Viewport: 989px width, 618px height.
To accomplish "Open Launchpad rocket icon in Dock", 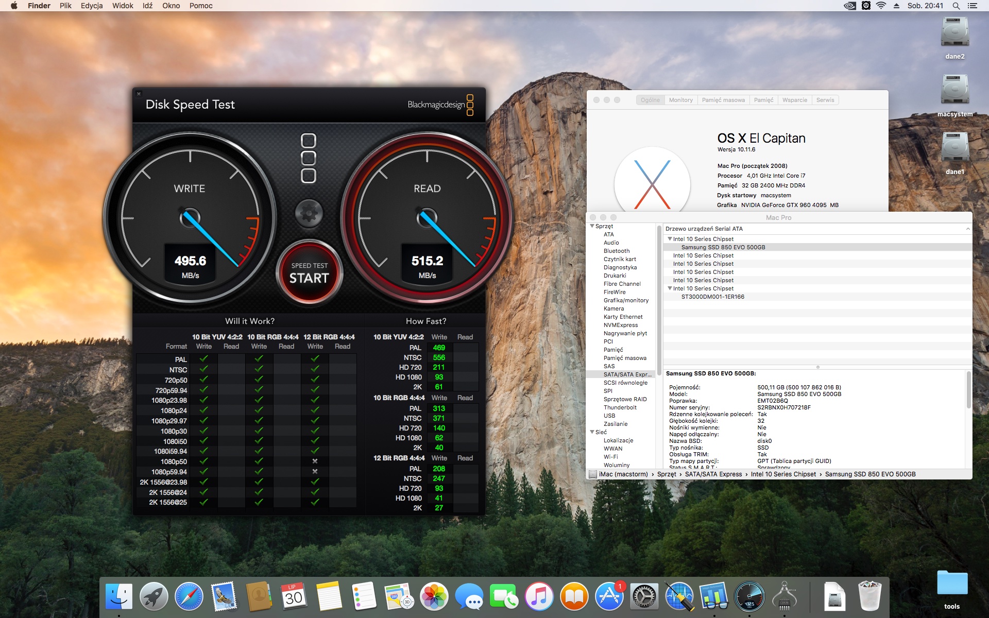I will 154,596.
